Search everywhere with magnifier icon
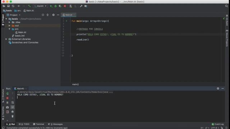Screen dimensions: 230x129 (x=226, y=6)
